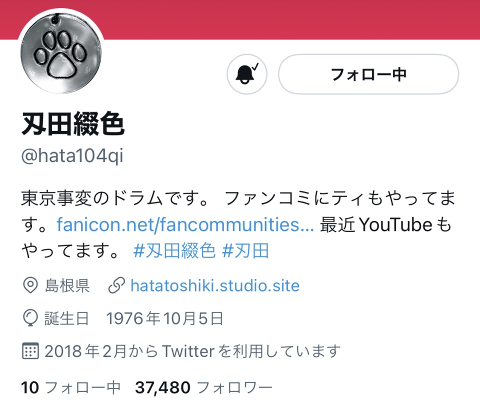Click the calendar icon next to the join date
The image size is (480, 412).
point(30,351)
